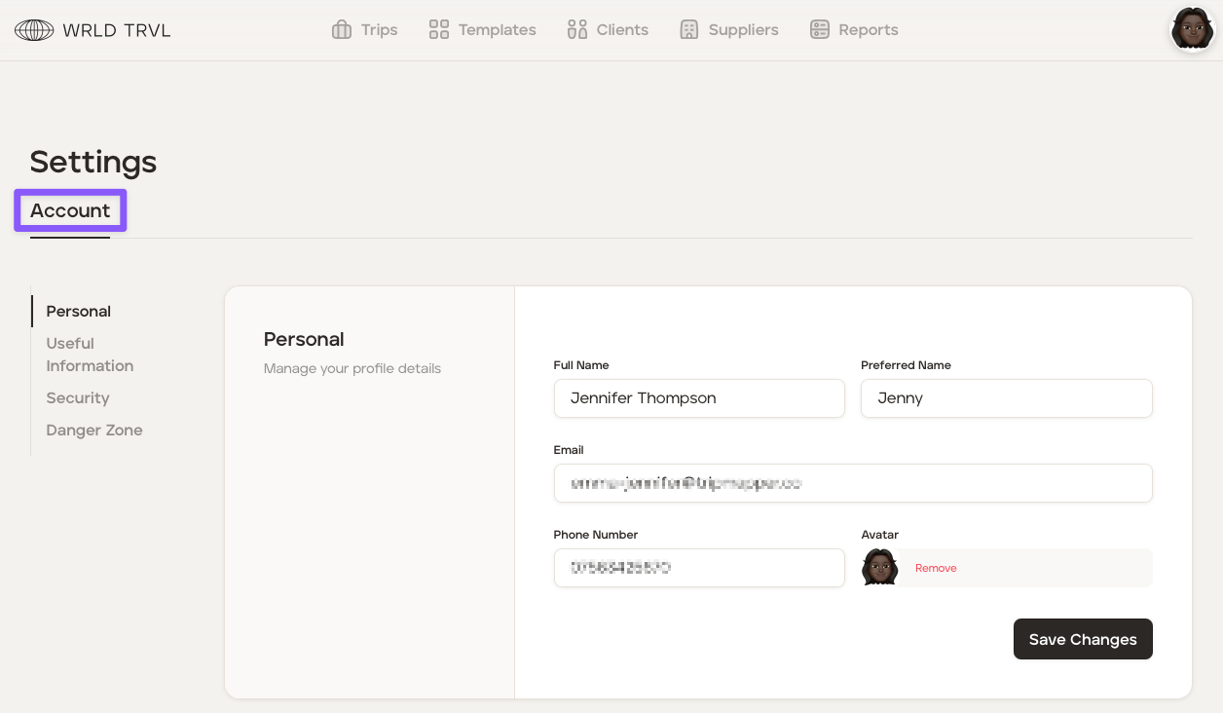Image resolution: width=1223 pixels, height=713 pixels.
Task: Select the Account settings tab
Action: point(70,211)
